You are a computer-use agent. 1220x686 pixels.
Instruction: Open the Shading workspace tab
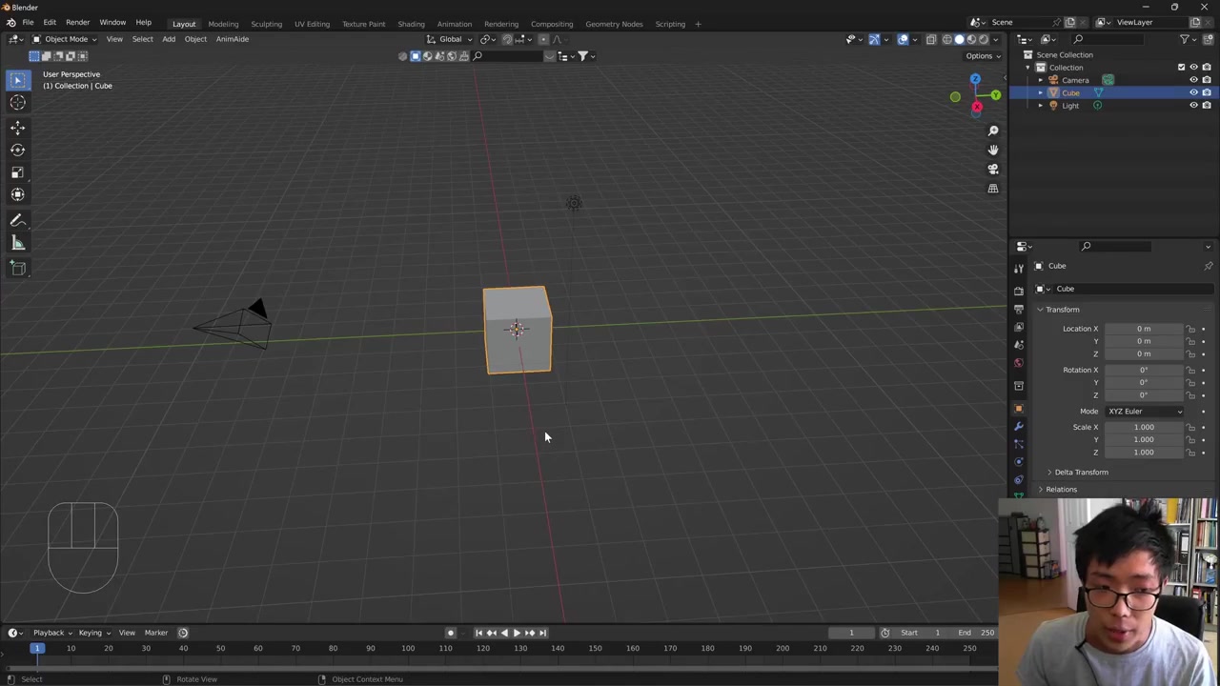click(411, 24)
